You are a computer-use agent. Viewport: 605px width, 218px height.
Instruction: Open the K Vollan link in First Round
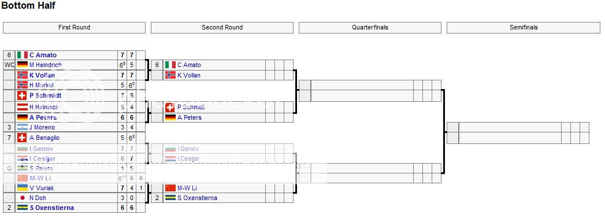tap(42, 75)
